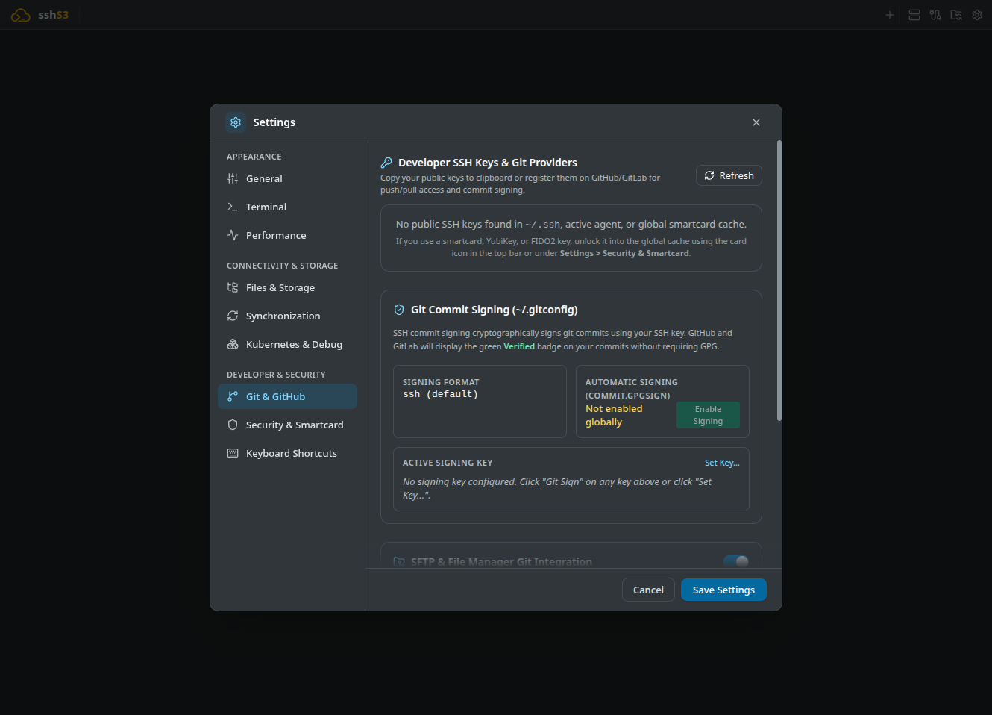Open Security & Smartcard settings

click(287, 425)
